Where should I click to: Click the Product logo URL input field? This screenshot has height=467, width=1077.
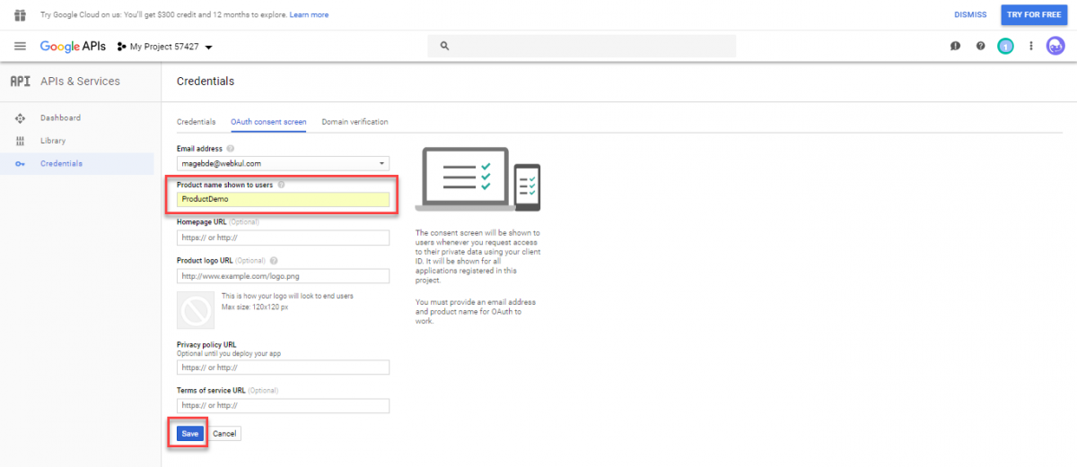coord(283,276)
